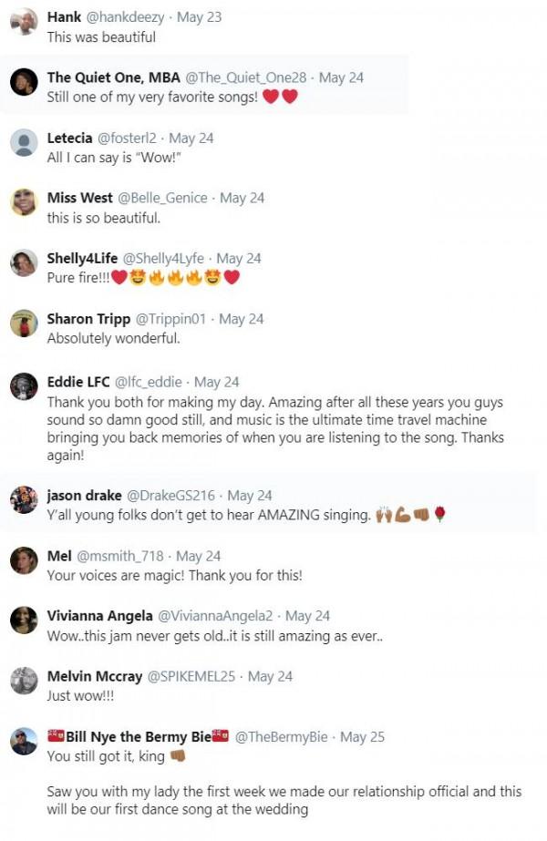Viewport: 547px width, 841px height.
Task: Click the May 23 timestamp on Hank's tweet
Action: pyautogui.click(x=199, y=17)
